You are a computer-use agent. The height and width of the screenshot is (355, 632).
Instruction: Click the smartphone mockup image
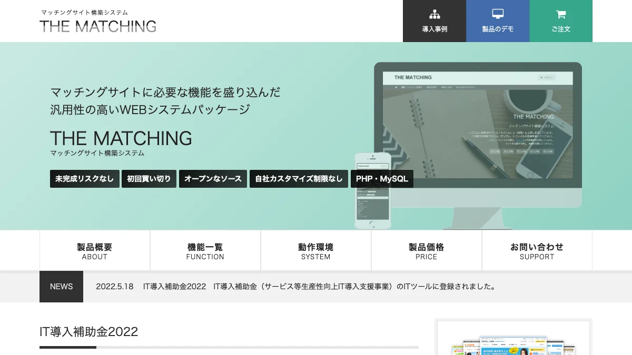[373, 190]
